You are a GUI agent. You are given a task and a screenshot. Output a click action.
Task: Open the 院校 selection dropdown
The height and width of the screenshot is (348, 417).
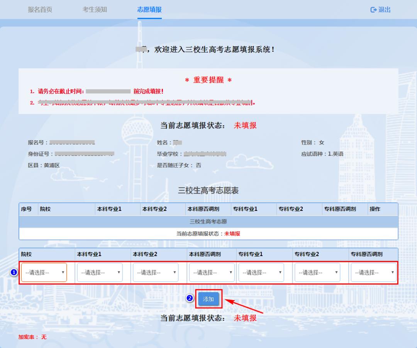click(44, 272)
